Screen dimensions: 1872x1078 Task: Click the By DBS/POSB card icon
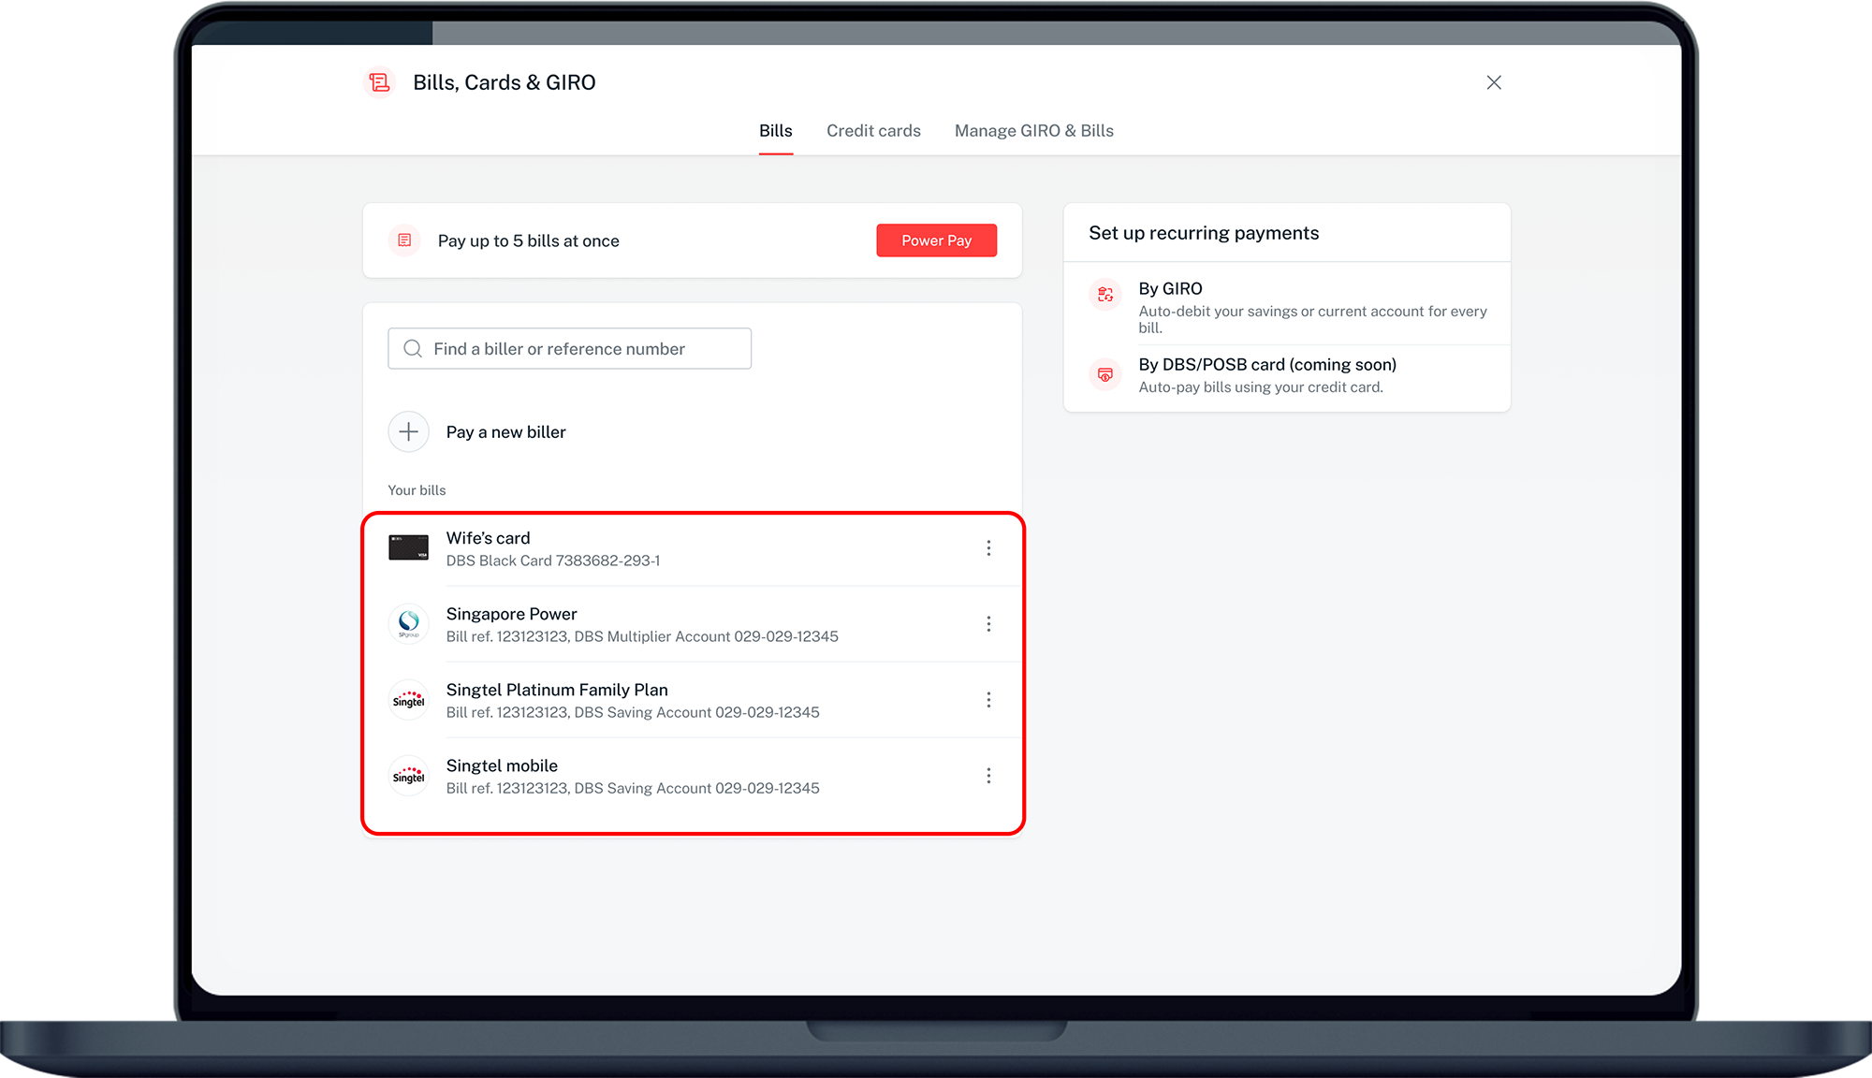click(x=1105, y=374)
